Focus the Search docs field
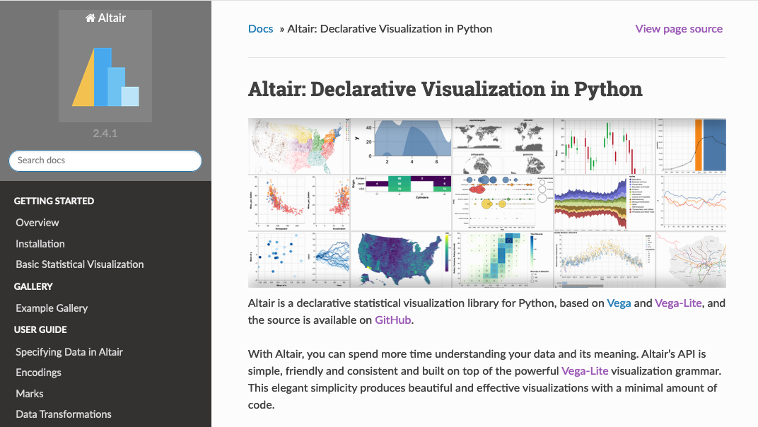 pyautogui.click(x=105, y=160)
